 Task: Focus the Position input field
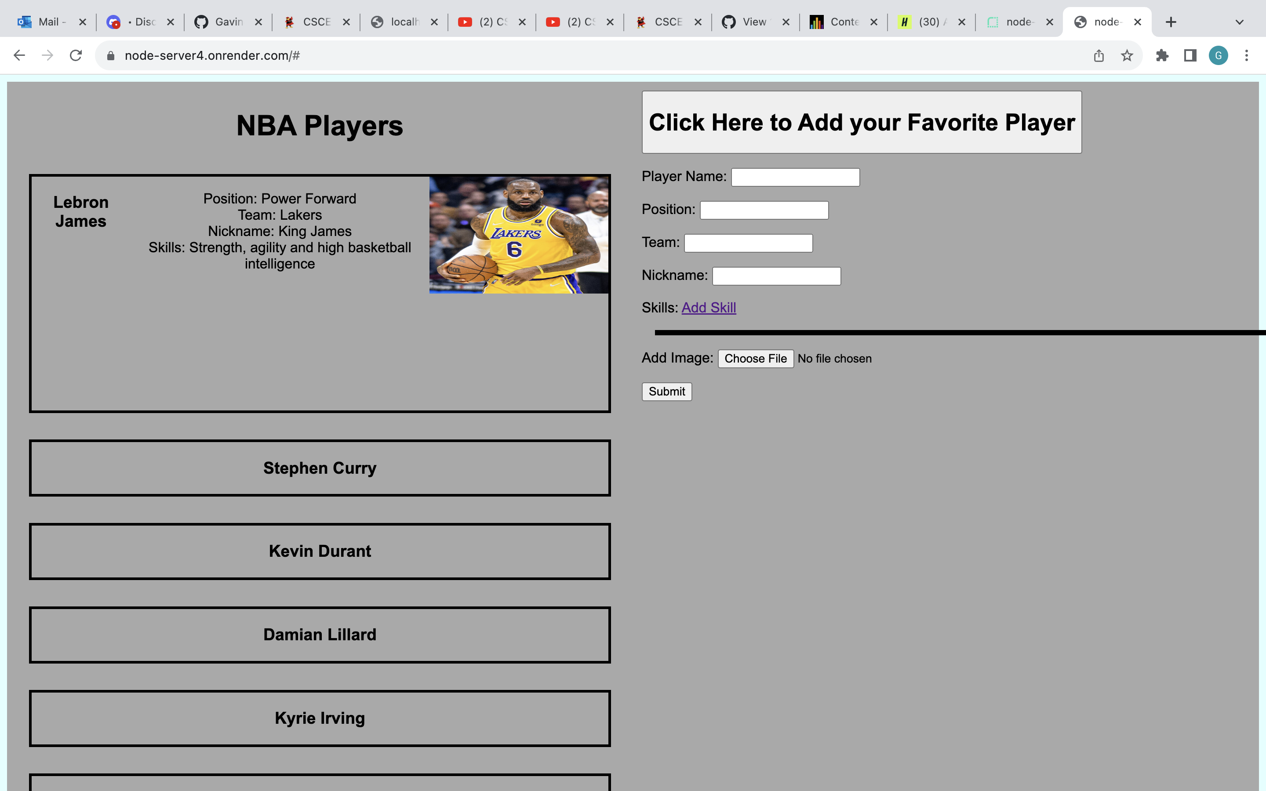[764, 210]
